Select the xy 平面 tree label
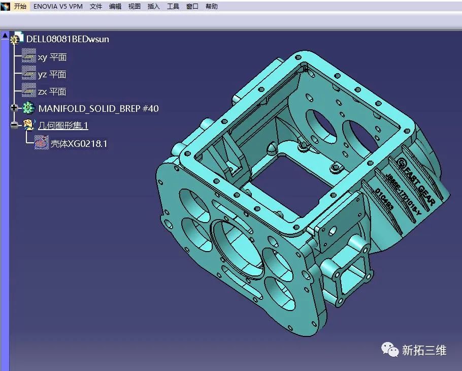The height and width of the screenshot is (371, 462). (x=52, y=57)
